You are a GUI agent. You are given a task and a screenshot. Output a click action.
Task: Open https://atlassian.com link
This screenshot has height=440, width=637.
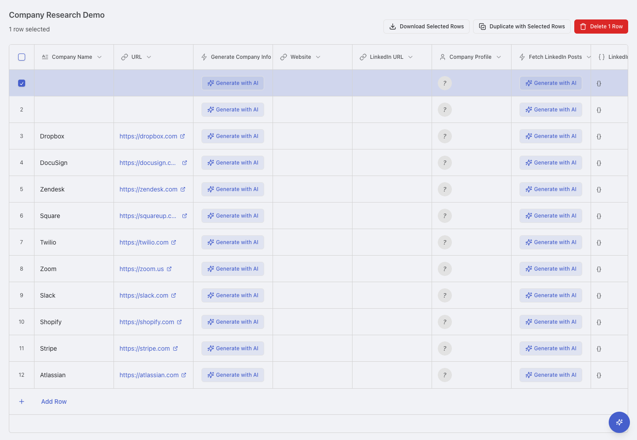click(149, 375)
